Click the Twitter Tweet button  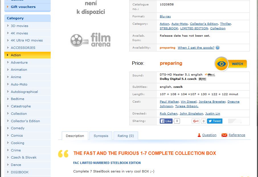coord(214,121)
